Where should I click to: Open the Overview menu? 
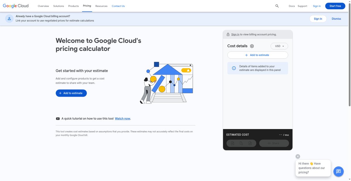tap(43, 6)
